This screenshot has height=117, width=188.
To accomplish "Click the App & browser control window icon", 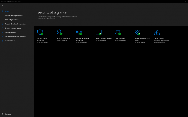I will tap(98, 32).
